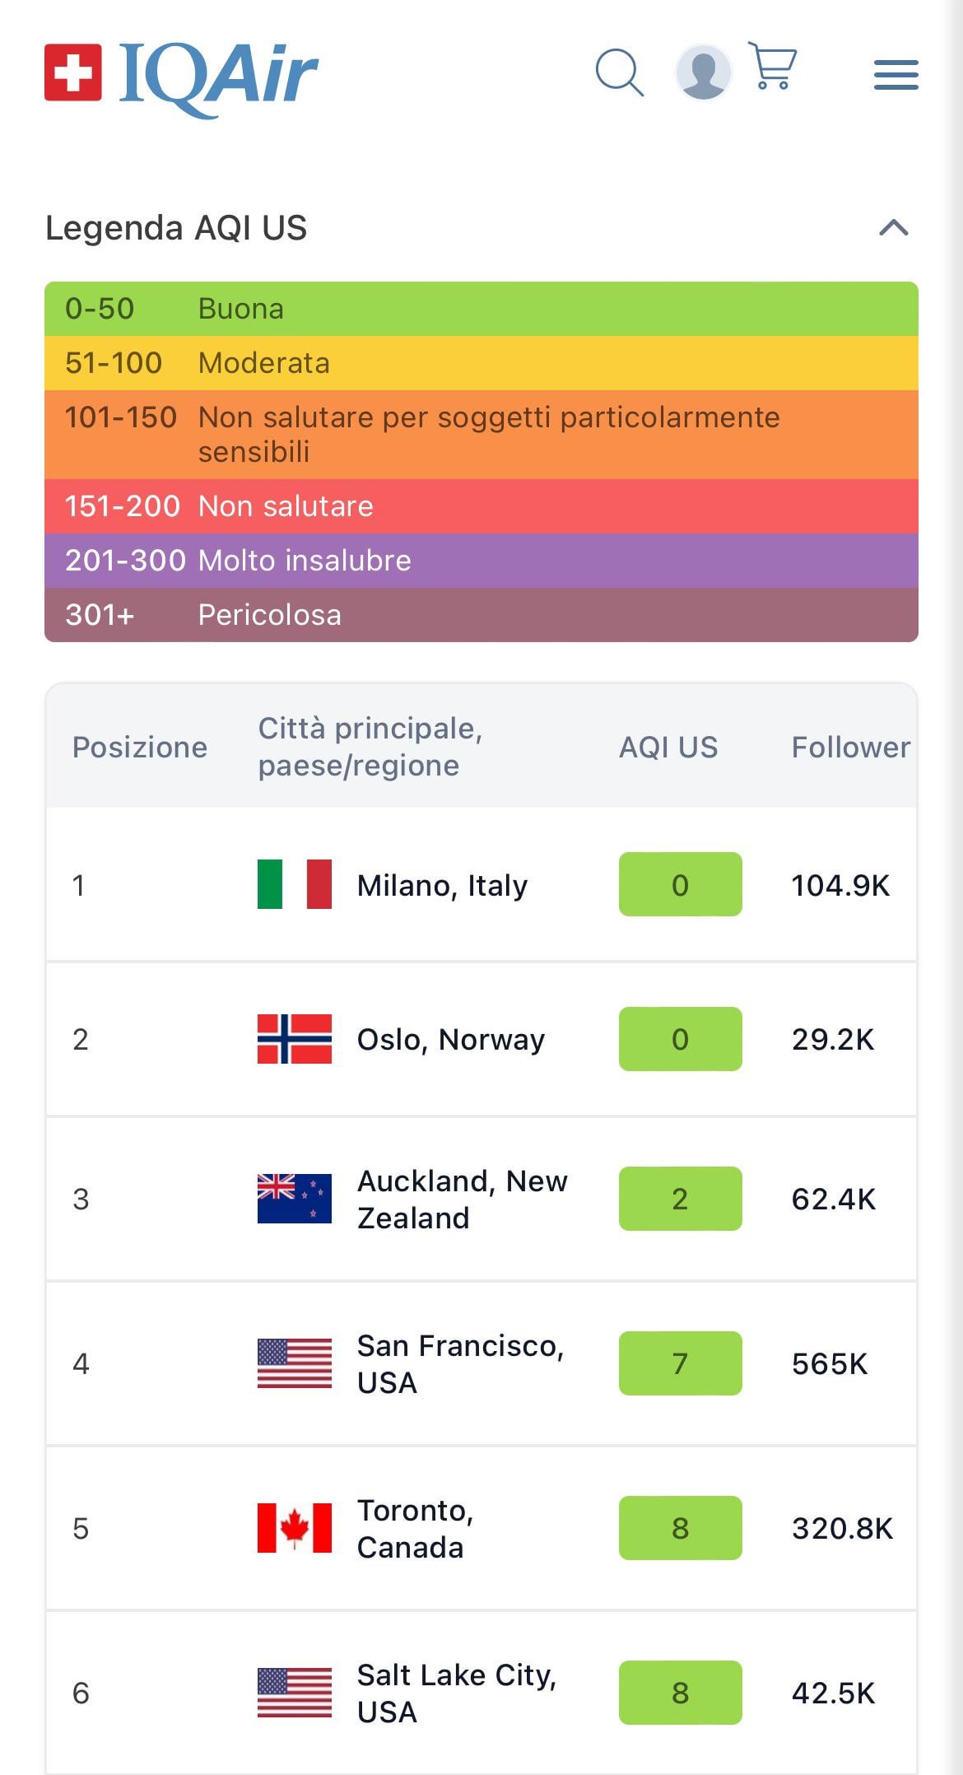Click Auckland's AQI 2 badge
Image resolution: width=963 pixels, height=1775 pixels.
680,1199
